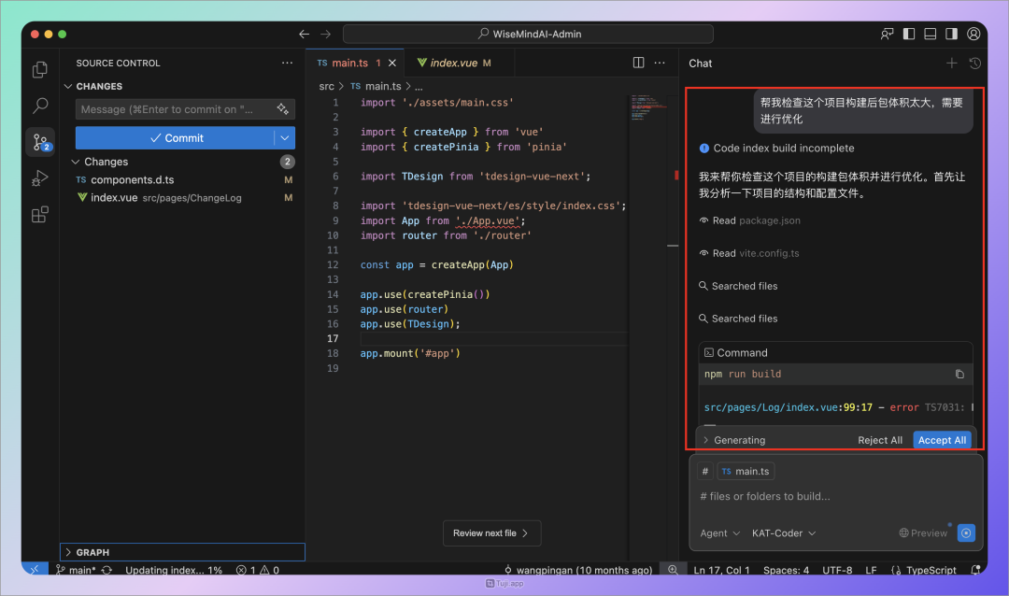Open the Run and Debug view
The height and width of the screenshot is (596, 1009).
click(x=39, y=178)
